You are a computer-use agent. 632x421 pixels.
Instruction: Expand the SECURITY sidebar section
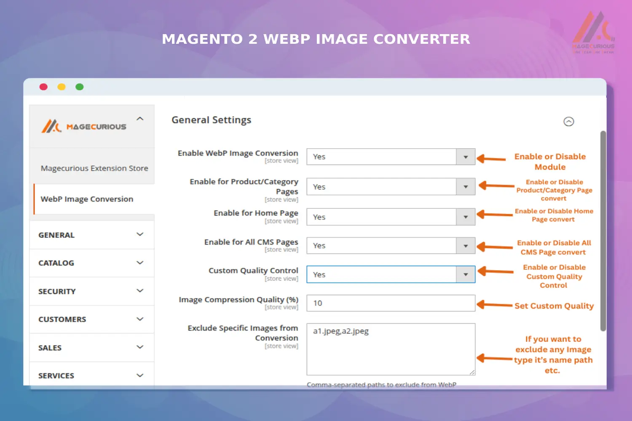click(91, 291)
